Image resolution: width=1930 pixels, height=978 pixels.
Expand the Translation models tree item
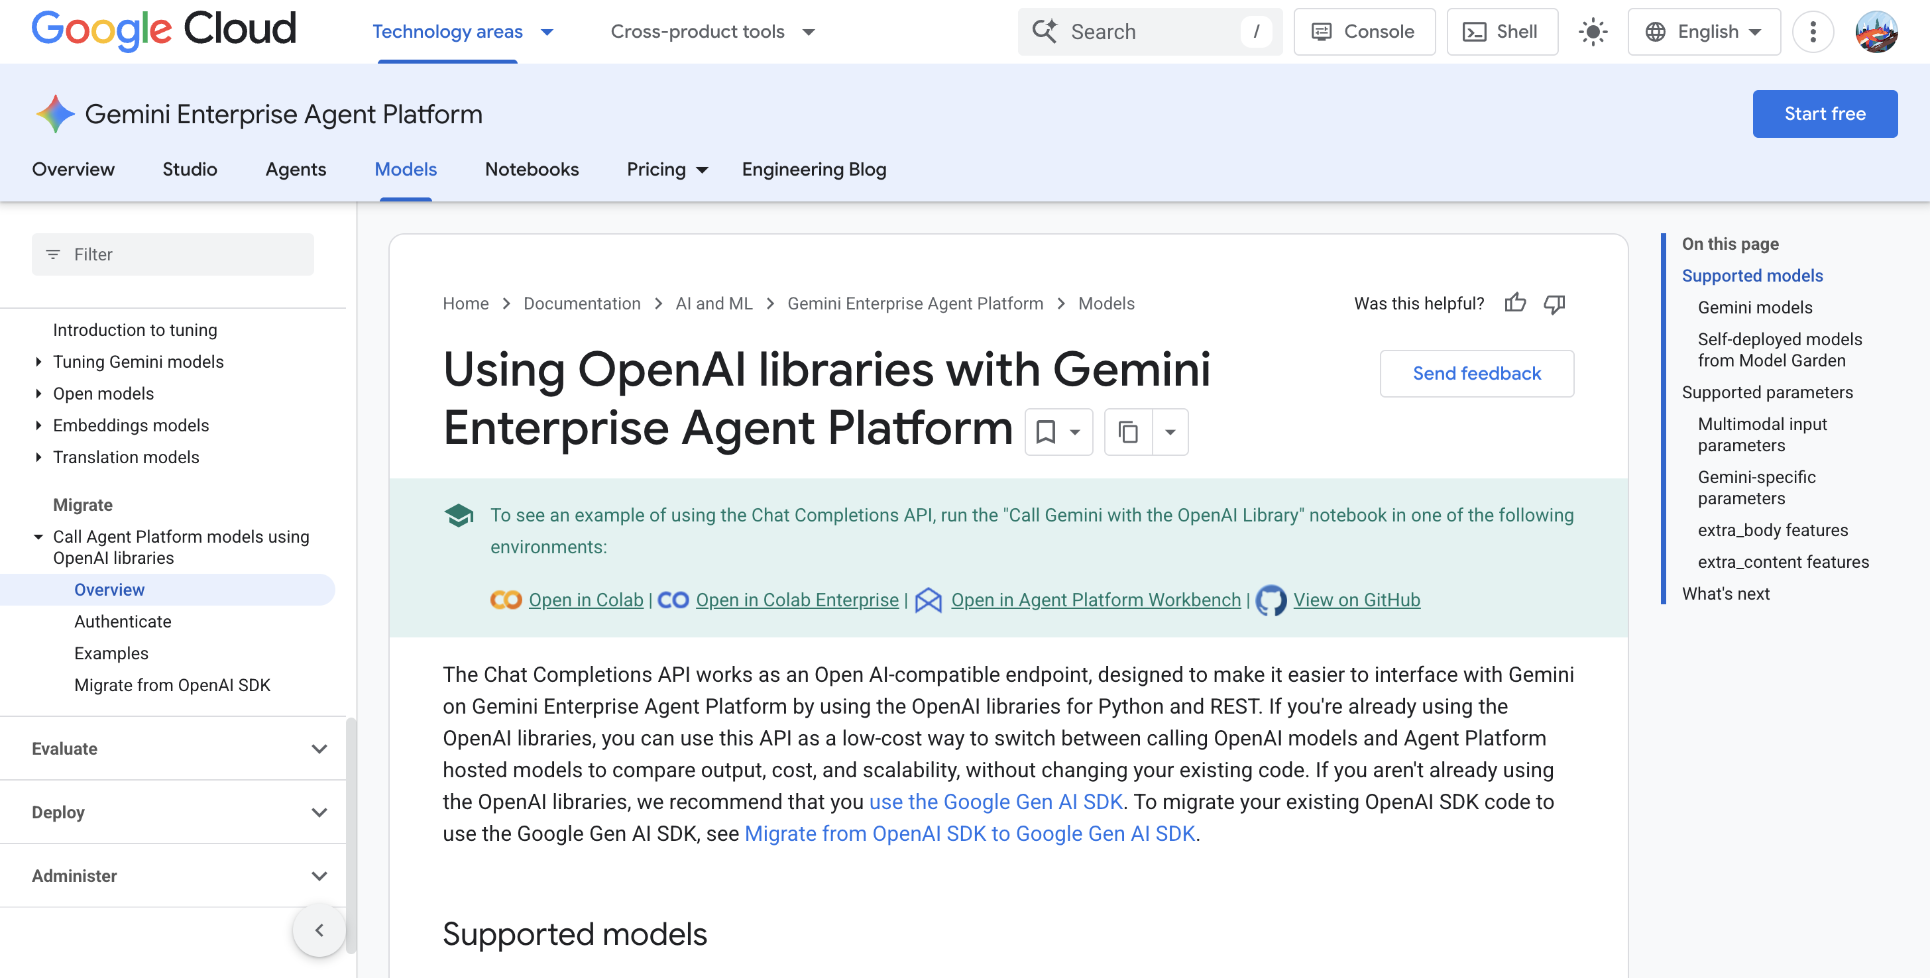click(38, 457)
